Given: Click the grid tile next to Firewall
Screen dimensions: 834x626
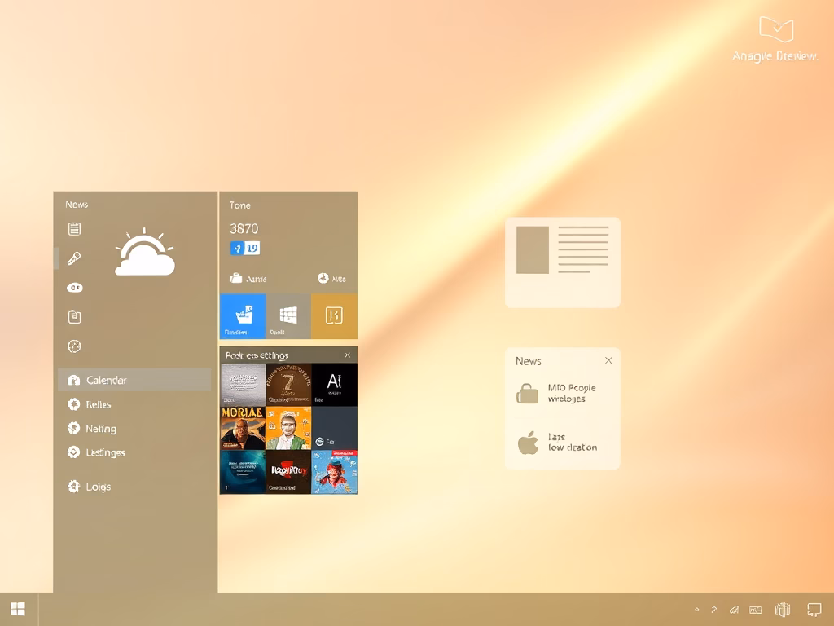Looking at the screenshot, I should click(287, 316).
